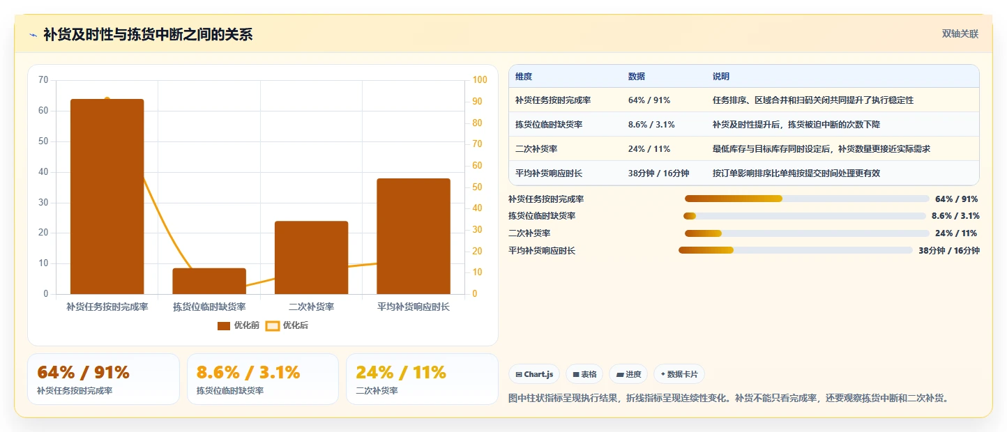Click x-axis label 二次补货率 under chart

(311, 307)
